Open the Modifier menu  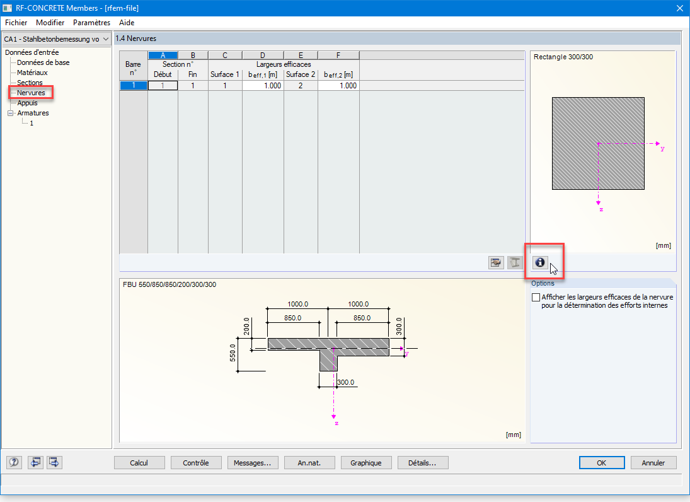click(x=50, y=23)
